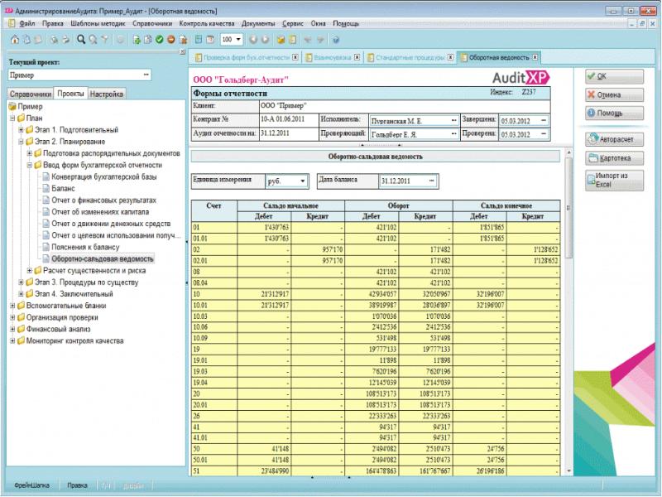Open the Сервис menu
The height and width of the screenshot is (497, 662).
(x=294, y=23)
